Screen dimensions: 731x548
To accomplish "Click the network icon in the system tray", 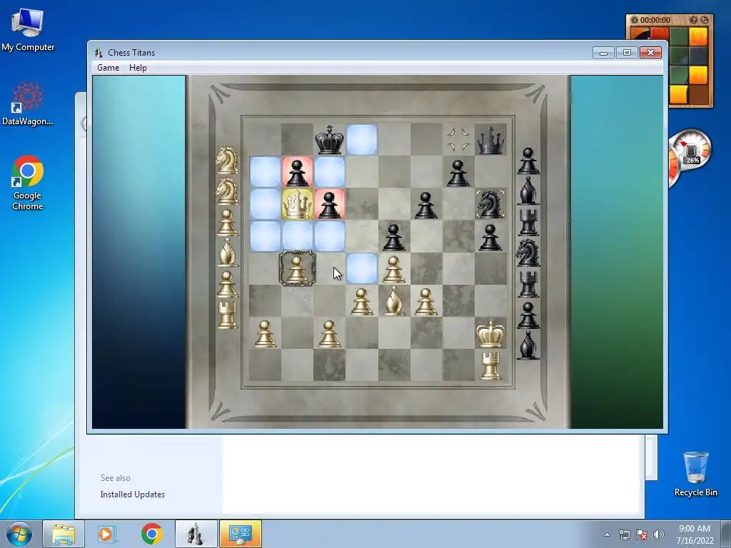I will coord(624,534).
